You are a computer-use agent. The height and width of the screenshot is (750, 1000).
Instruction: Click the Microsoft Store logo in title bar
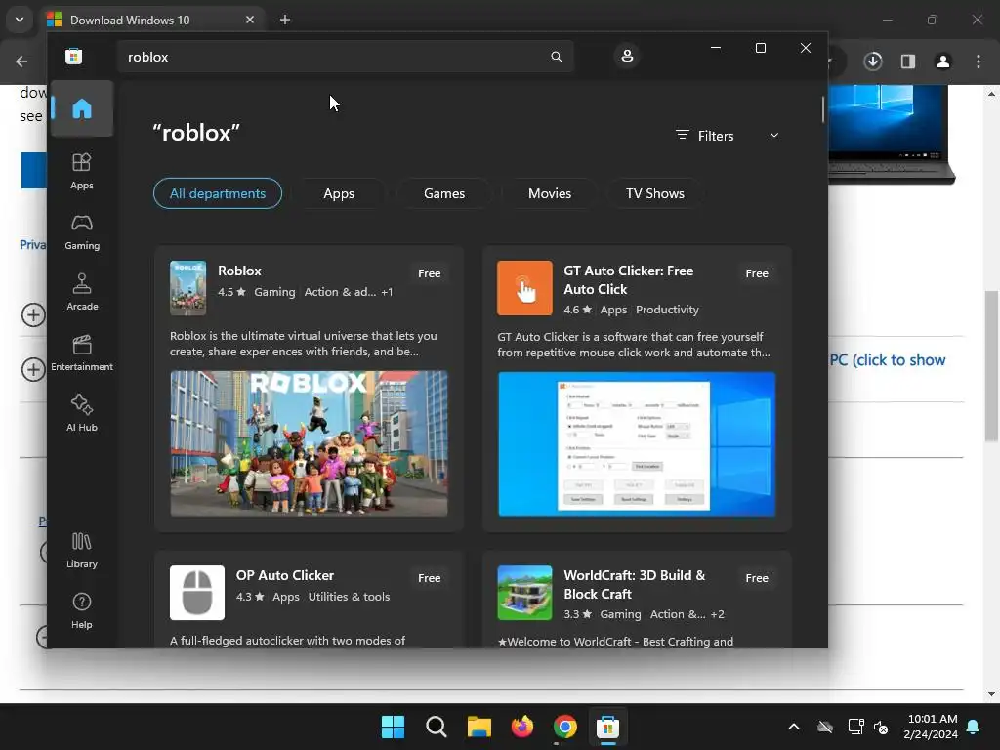(74, 56)
